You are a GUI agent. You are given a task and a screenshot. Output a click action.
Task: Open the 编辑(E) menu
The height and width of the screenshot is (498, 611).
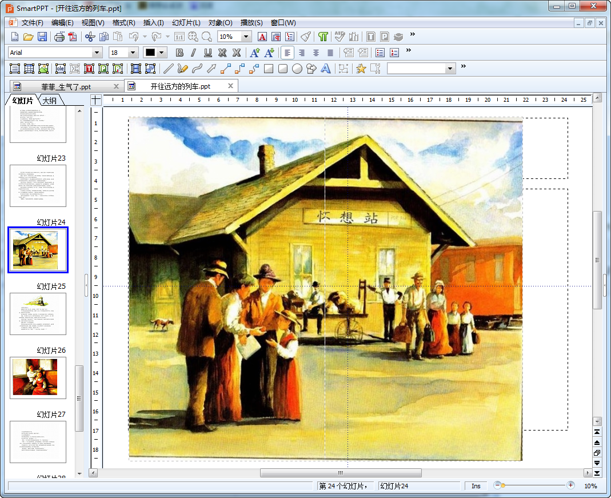62,23
